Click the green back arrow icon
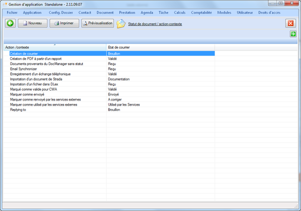The height and width of the screenshot is (211, 301). (x=10, y=23)
